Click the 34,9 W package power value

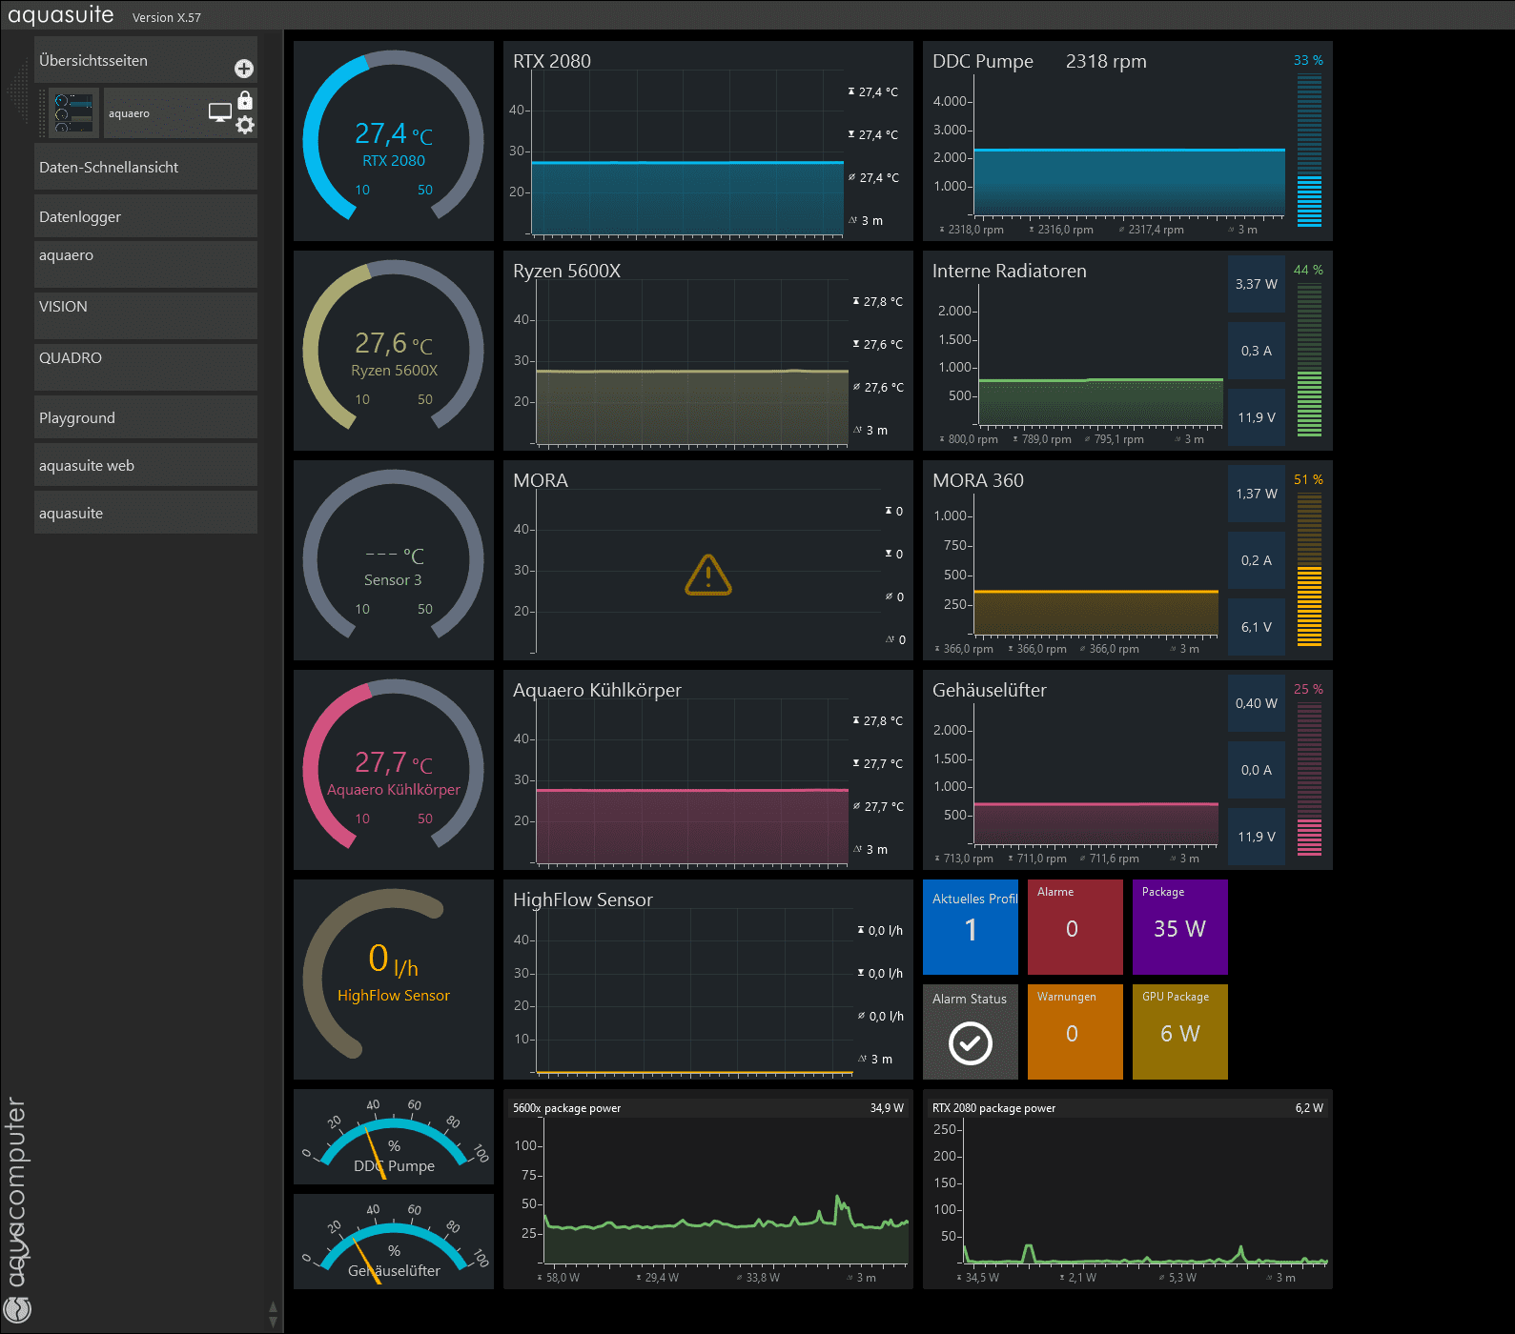(887, 1108)
